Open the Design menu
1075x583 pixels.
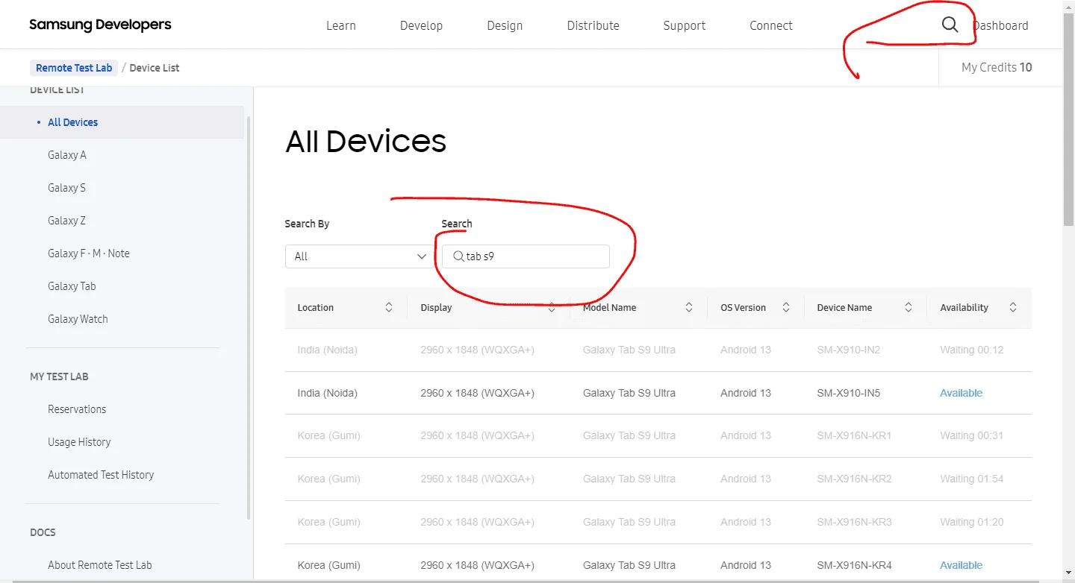(x=505, y=25)
